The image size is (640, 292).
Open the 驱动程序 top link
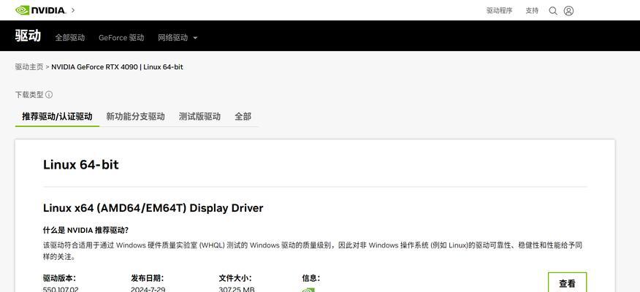(x=499, y=11)
